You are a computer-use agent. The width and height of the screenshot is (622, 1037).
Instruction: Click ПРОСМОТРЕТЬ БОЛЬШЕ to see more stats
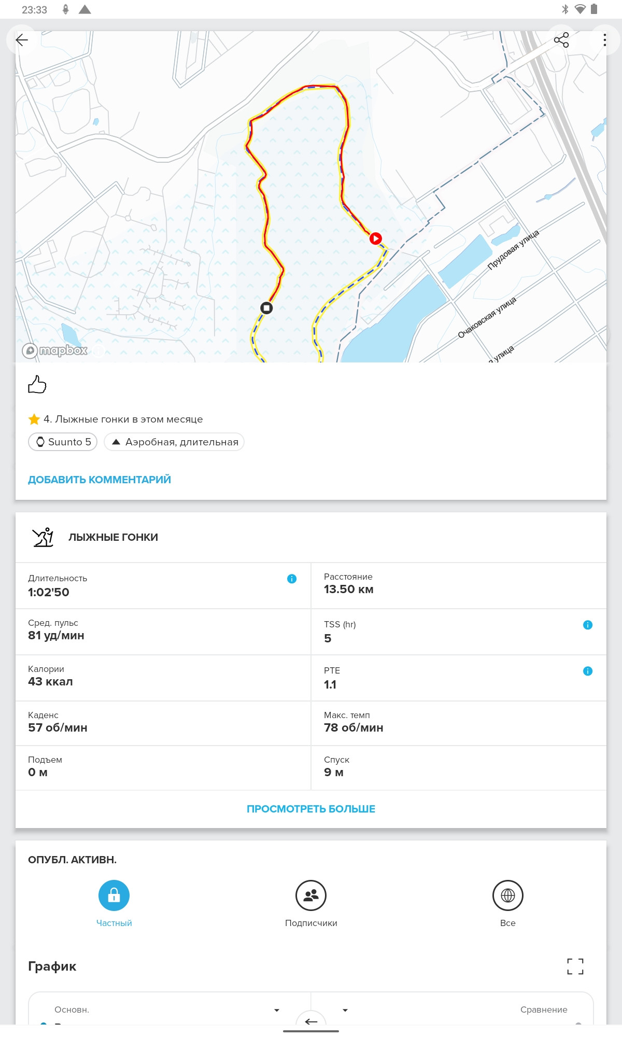pos(311,809)
